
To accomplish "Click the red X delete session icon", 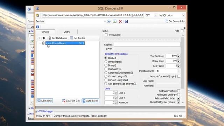I will click(120, 21).
